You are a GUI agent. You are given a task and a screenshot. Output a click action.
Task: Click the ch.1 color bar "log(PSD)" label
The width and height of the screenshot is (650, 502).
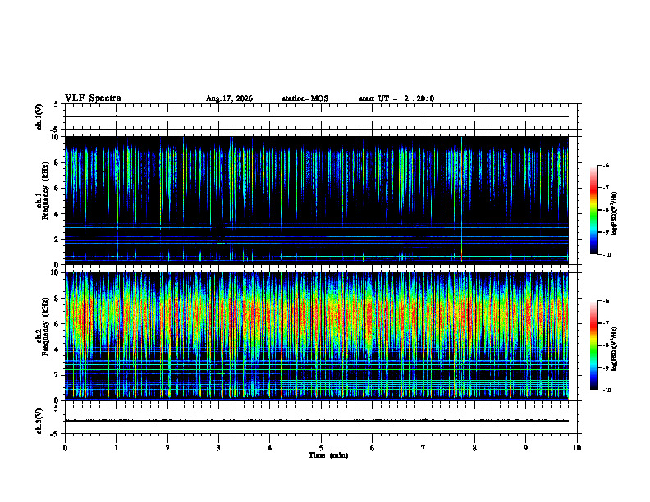click(614, 214)
